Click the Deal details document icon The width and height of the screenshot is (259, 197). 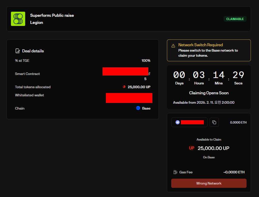pos(18,51)
